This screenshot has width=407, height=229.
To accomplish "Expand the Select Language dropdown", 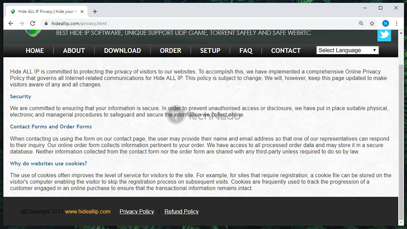I will 347,50.
